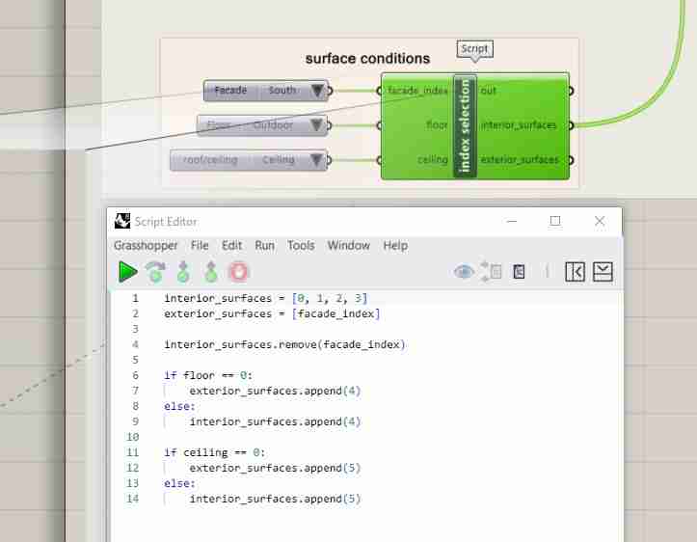Open the Run menu
697x542 pixels.
[x=264, y=246]
